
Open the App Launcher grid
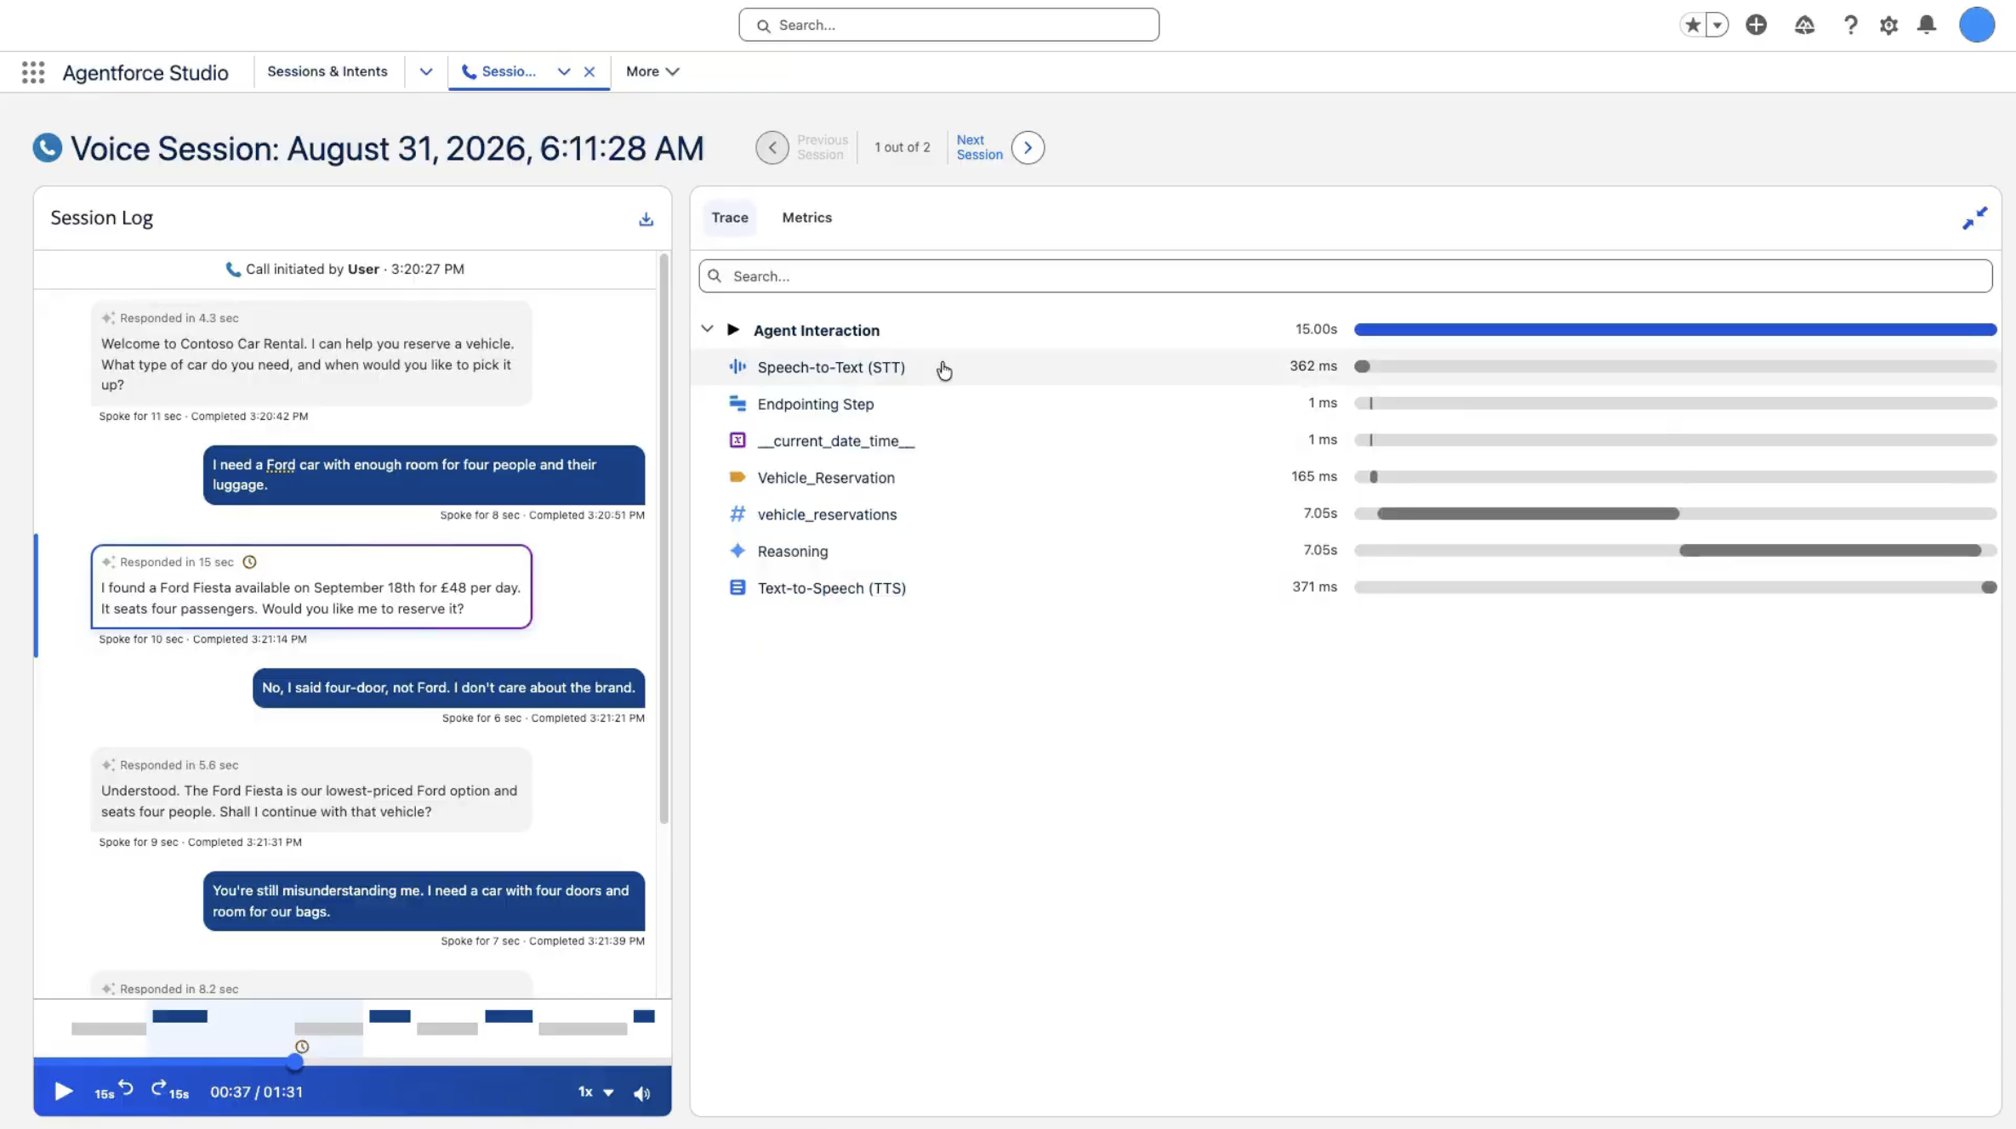[x=33, y=72]
